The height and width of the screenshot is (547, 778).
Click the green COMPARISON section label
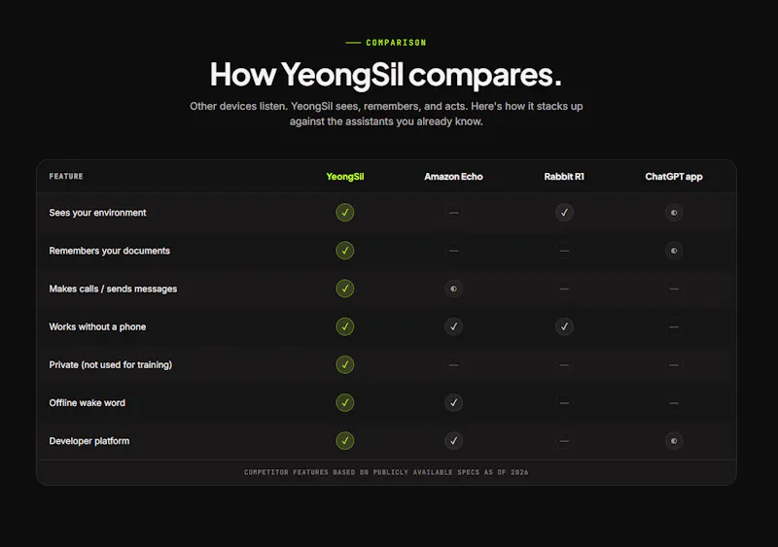[x=396, y=43]
